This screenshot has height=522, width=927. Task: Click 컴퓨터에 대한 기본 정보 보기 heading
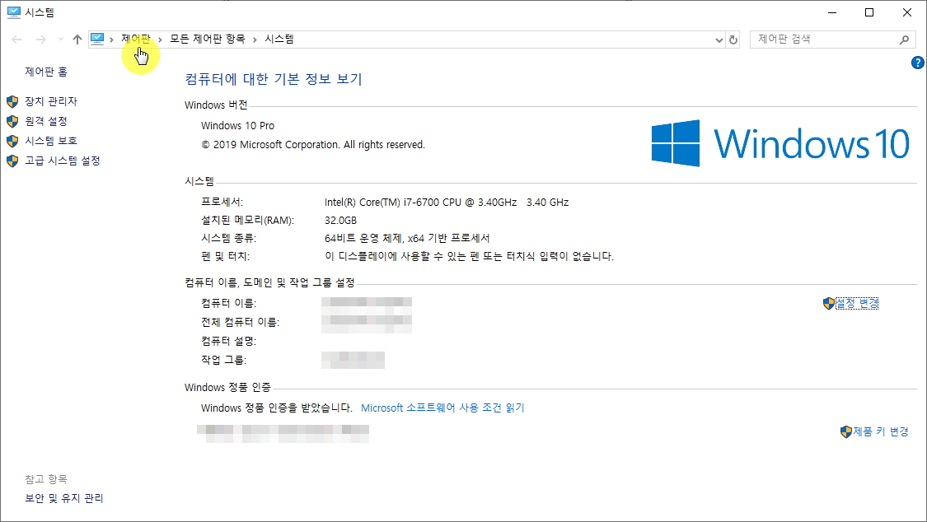click(x=274, y=79)
